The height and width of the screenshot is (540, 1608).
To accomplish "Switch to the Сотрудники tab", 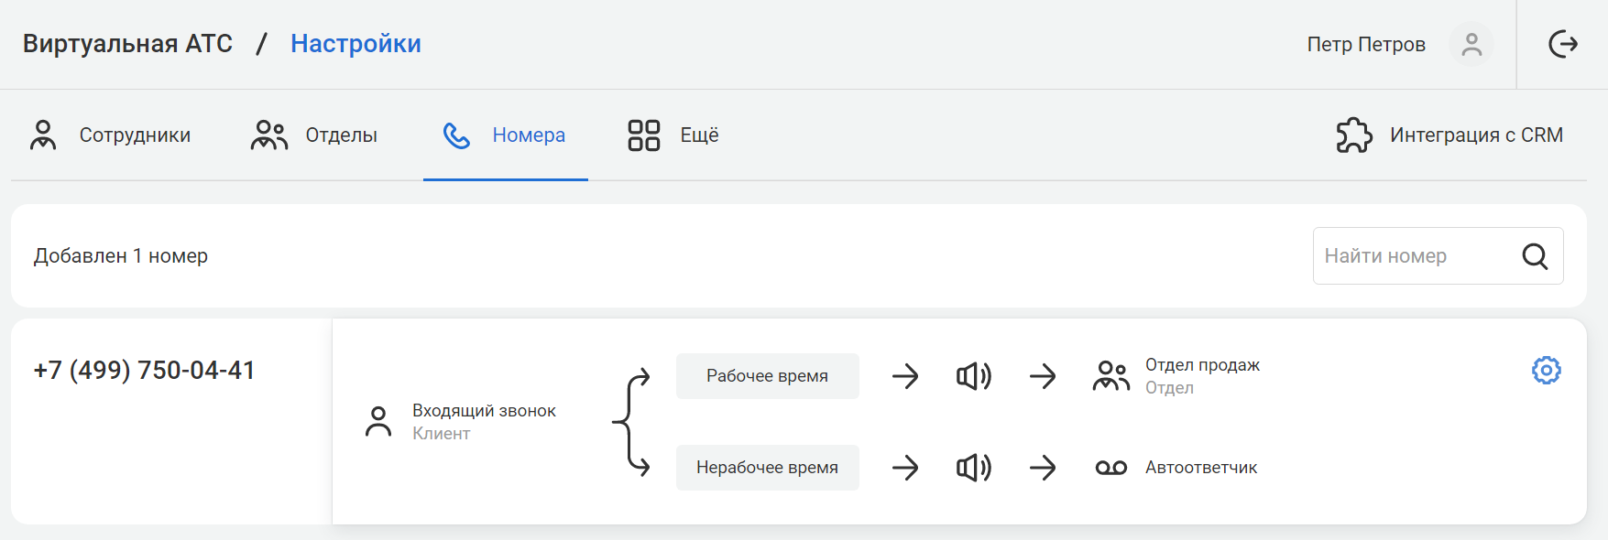I will tap(111, 135).
